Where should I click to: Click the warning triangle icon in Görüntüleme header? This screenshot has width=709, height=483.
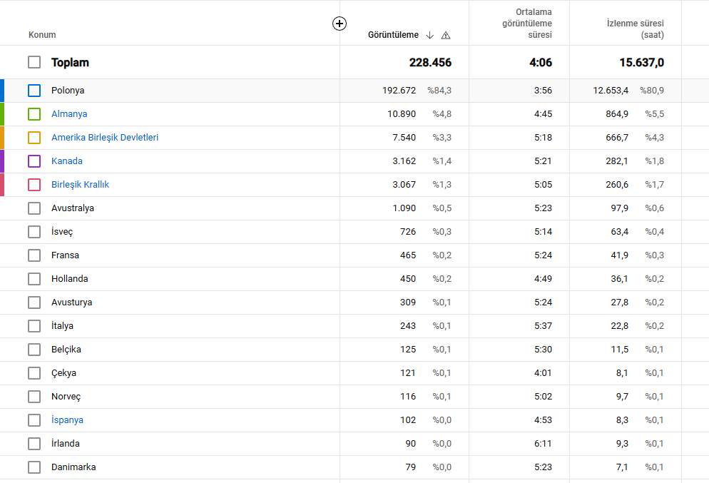click(x=446, y=35)
